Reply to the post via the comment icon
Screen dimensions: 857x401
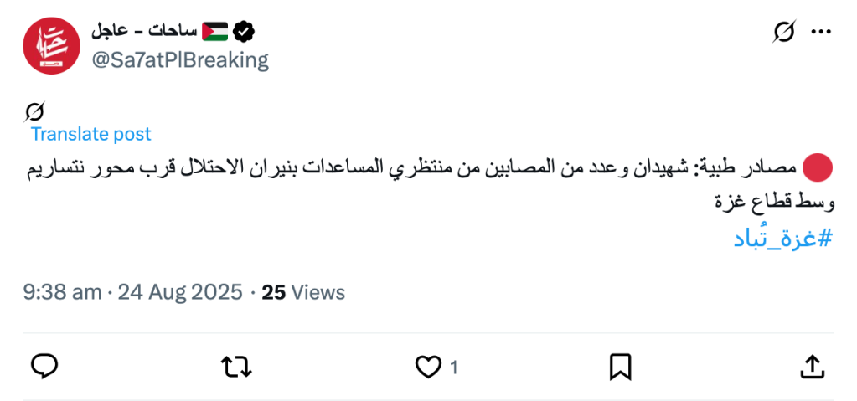point(44,366)
